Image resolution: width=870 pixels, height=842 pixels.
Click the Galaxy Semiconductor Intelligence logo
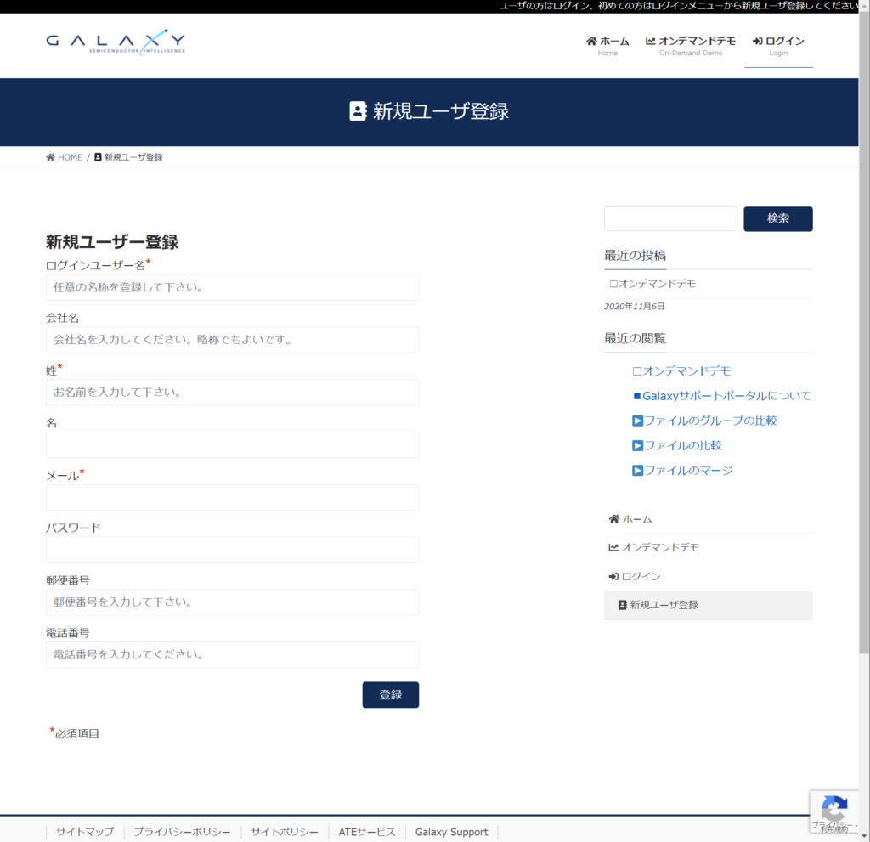pyautogui.click(x=116, y=42)
